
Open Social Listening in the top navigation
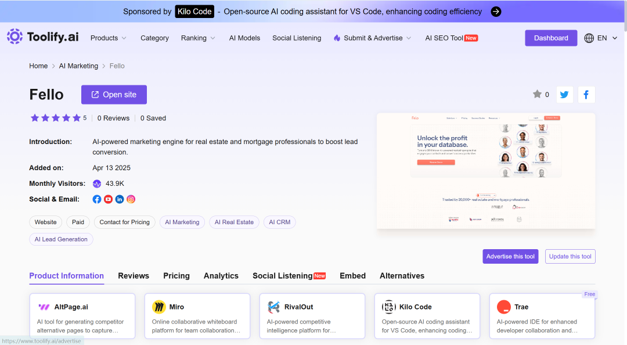297,38
